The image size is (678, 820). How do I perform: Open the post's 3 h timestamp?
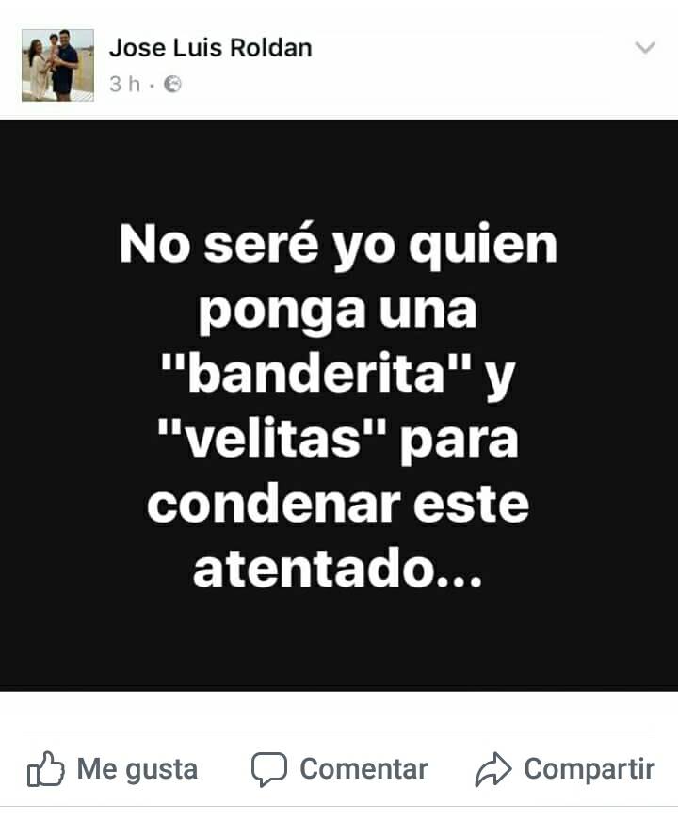coord(124,84)
